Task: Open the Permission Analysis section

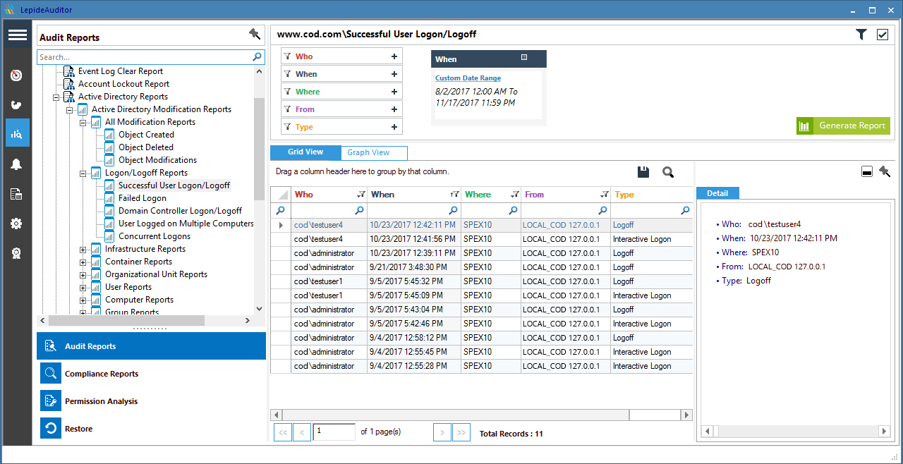Action: click(151, 401)
